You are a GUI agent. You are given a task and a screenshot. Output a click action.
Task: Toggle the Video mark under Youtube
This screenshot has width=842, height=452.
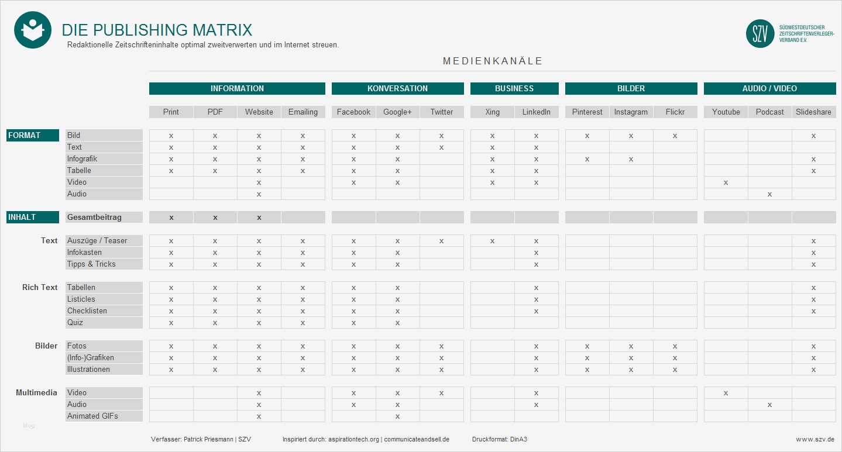[725, 392]
